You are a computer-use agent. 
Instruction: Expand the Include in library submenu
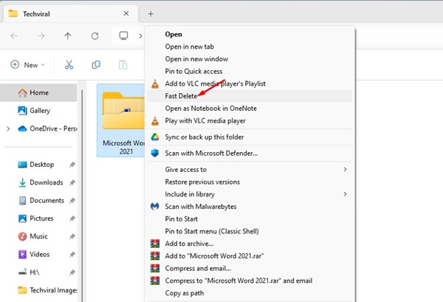tap(250, 194)
